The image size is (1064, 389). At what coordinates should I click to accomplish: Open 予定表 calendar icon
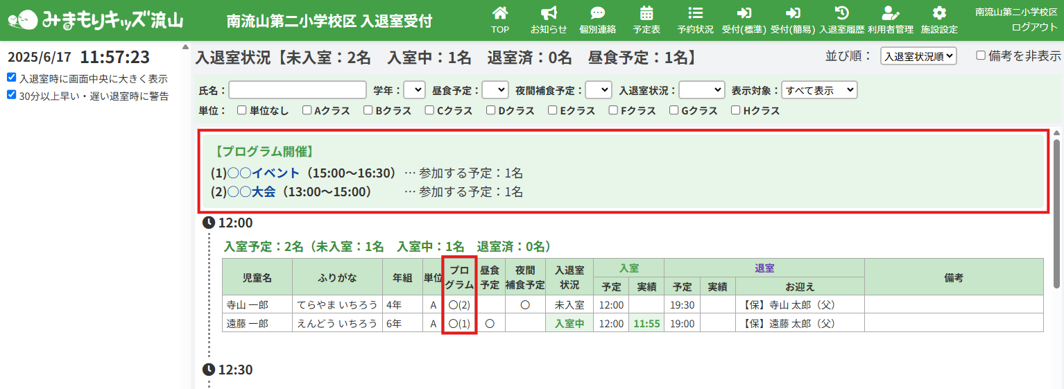[x=646, y=14]
